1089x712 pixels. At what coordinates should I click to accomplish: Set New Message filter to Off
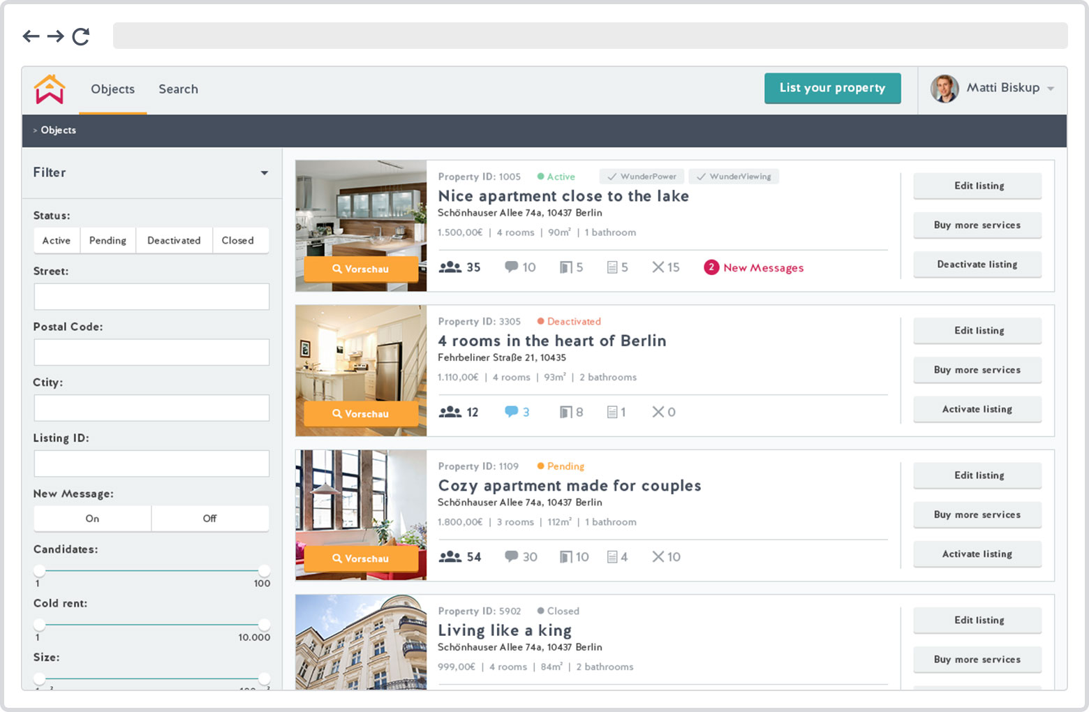pyautogui.click(x=209, y=519)
